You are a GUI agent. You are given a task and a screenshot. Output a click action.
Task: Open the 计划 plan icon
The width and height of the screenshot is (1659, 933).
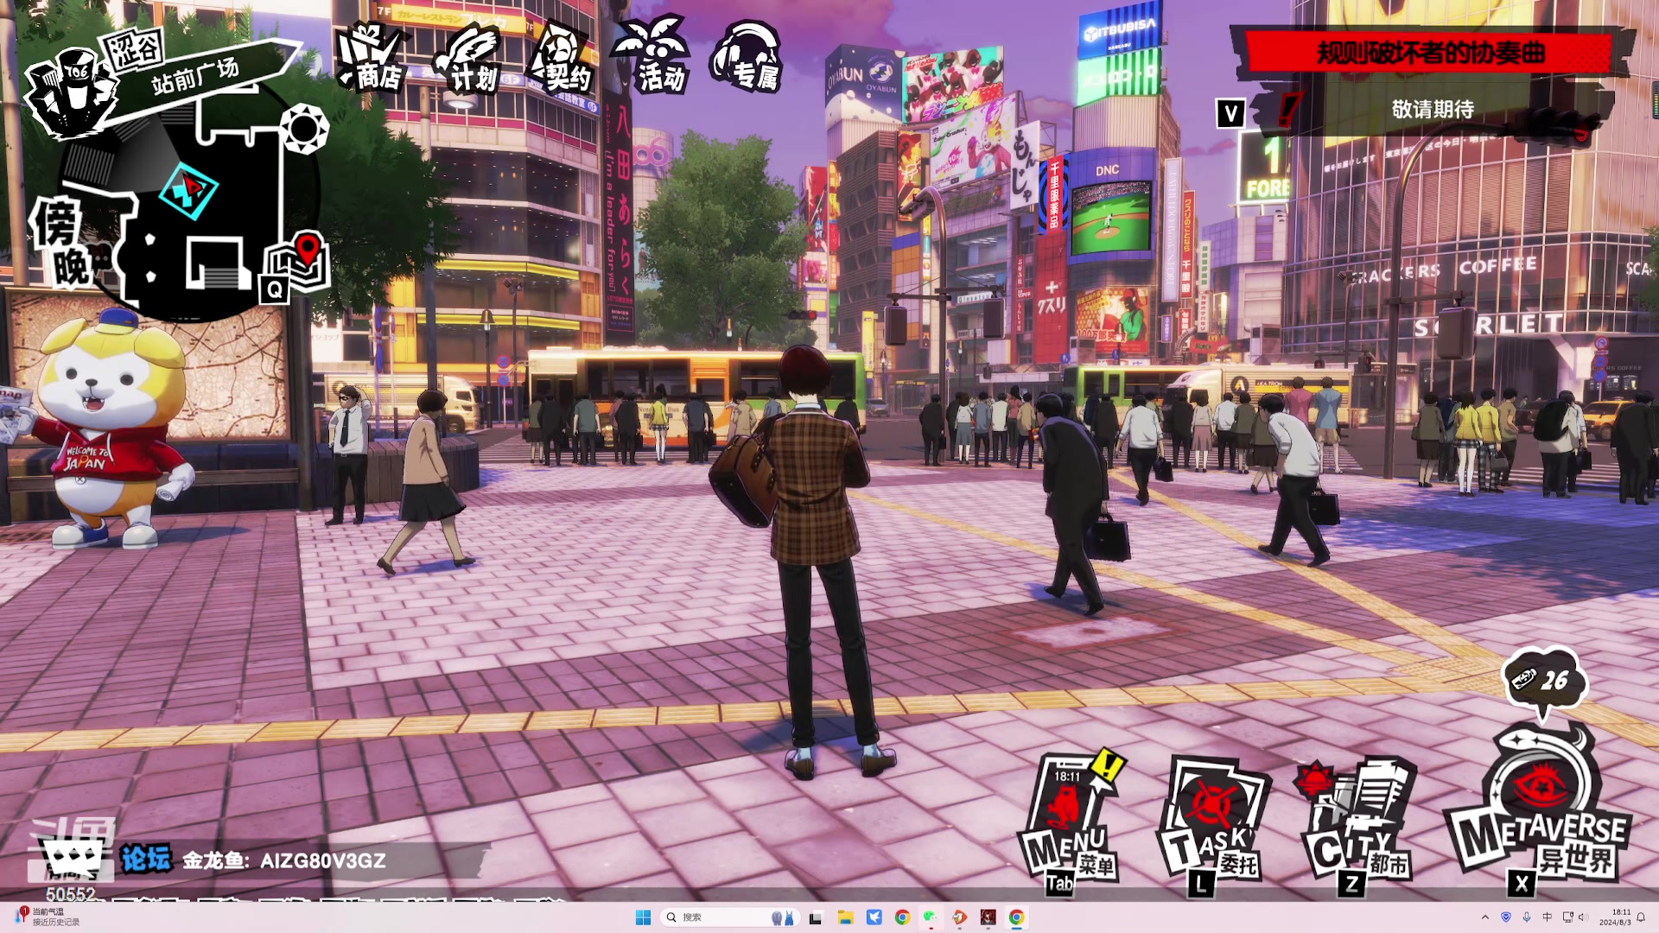[x=467, y=58]
